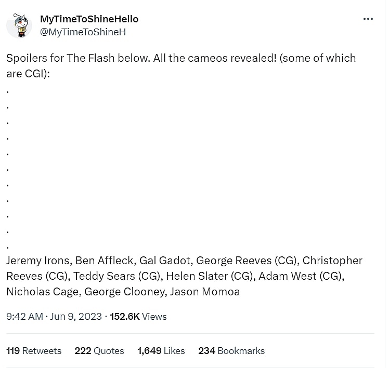Click the name Gal Gadot in tweet
The height and width of the screenshot is (368, 389).
point(164,261)
